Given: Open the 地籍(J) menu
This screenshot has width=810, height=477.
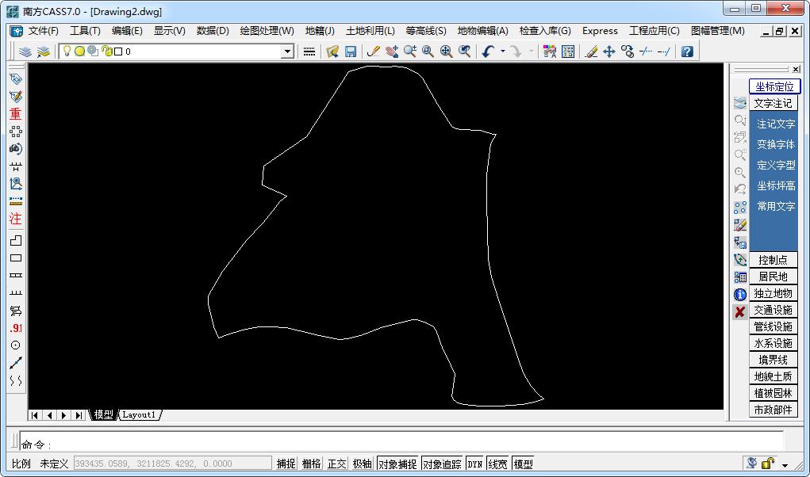Looking at the screenshot, I should [x=320, y=31].
